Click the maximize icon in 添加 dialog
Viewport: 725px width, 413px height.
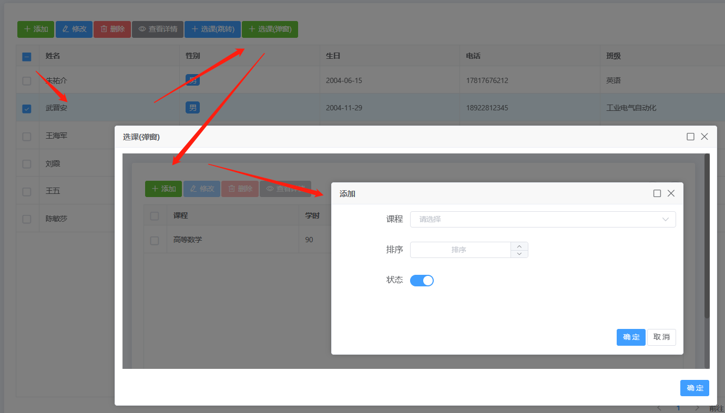coord(657,193)
